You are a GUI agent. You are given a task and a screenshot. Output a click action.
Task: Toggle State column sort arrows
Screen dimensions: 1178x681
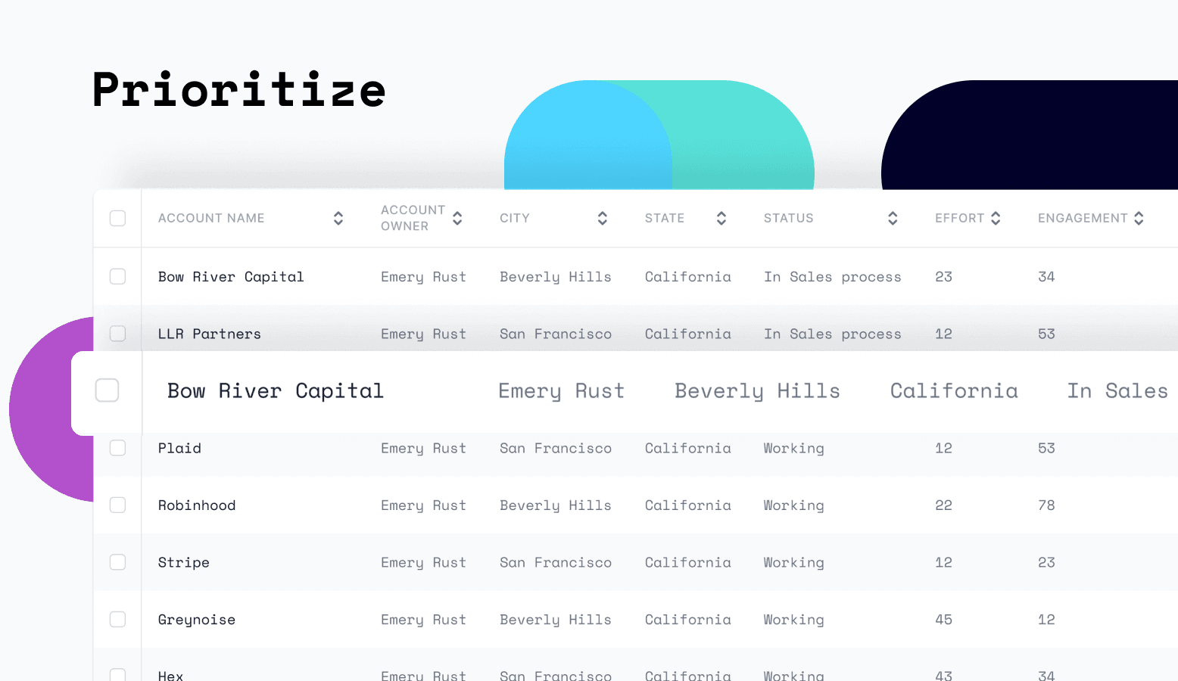pos(721,218)
